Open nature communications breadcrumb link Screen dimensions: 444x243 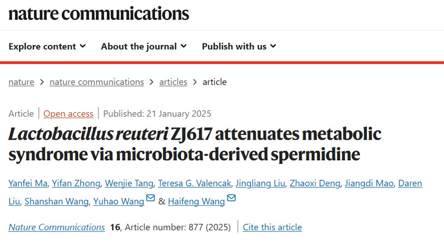(97, 82)
